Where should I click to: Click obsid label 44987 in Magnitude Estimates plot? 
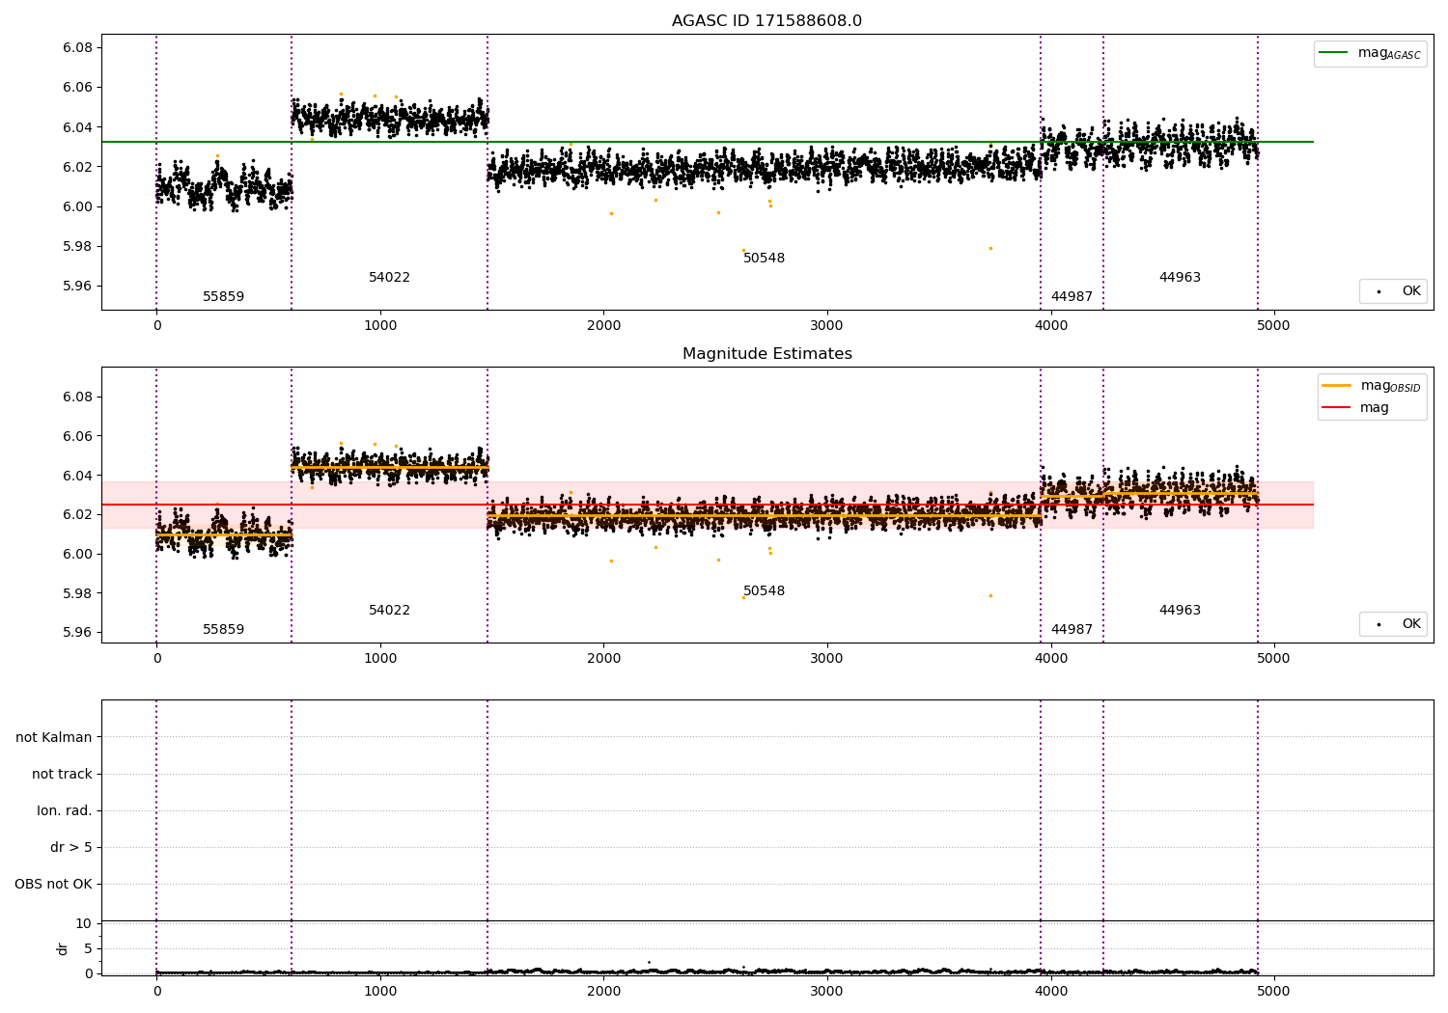[1072, 630]
